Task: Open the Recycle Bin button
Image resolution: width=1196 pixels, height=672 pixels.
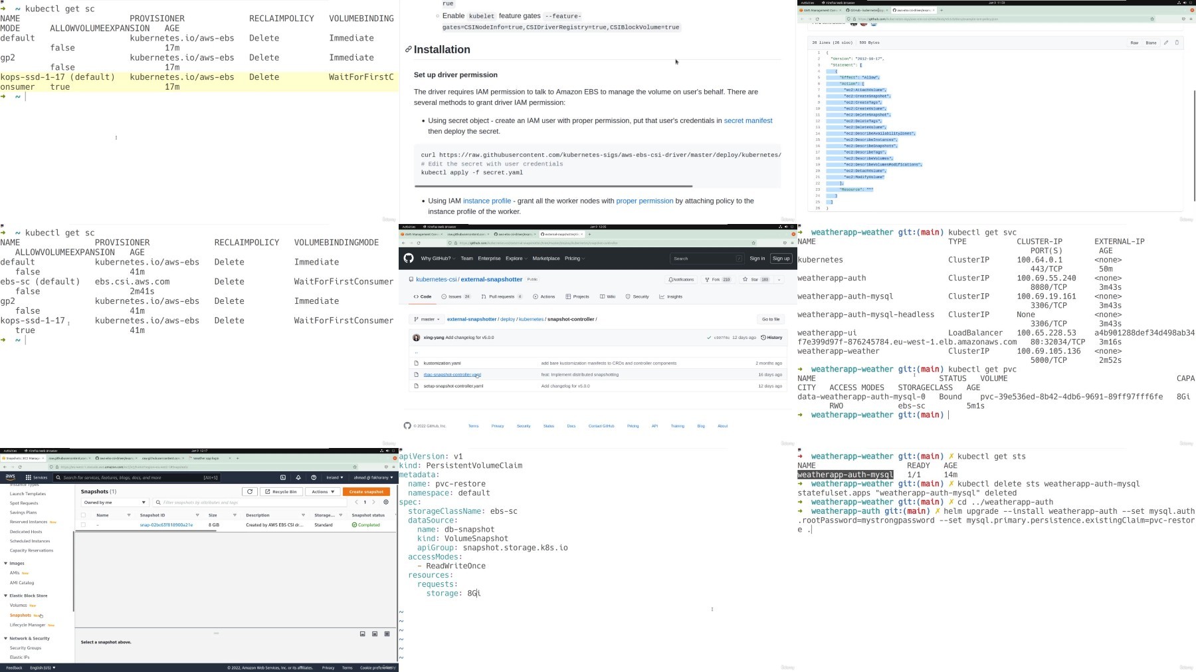Action: point(282,492)
